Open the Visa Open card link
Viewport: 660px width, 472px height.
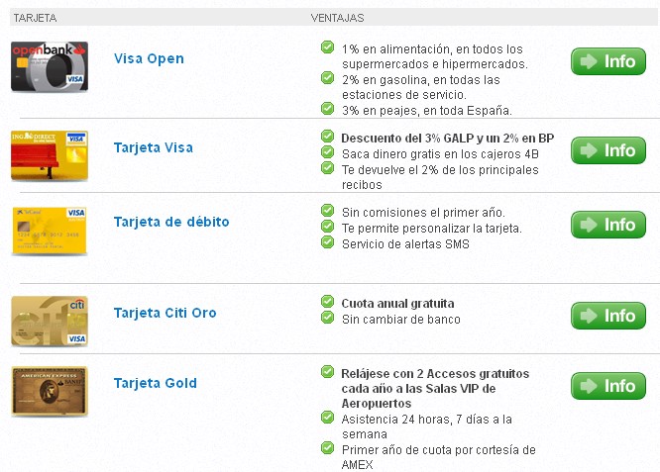(149, 58)
